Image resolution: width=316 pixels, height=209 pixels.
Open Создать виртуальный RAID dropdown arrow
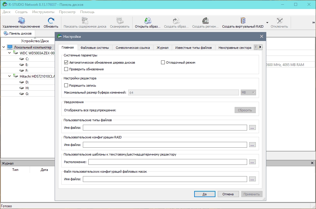267,23
